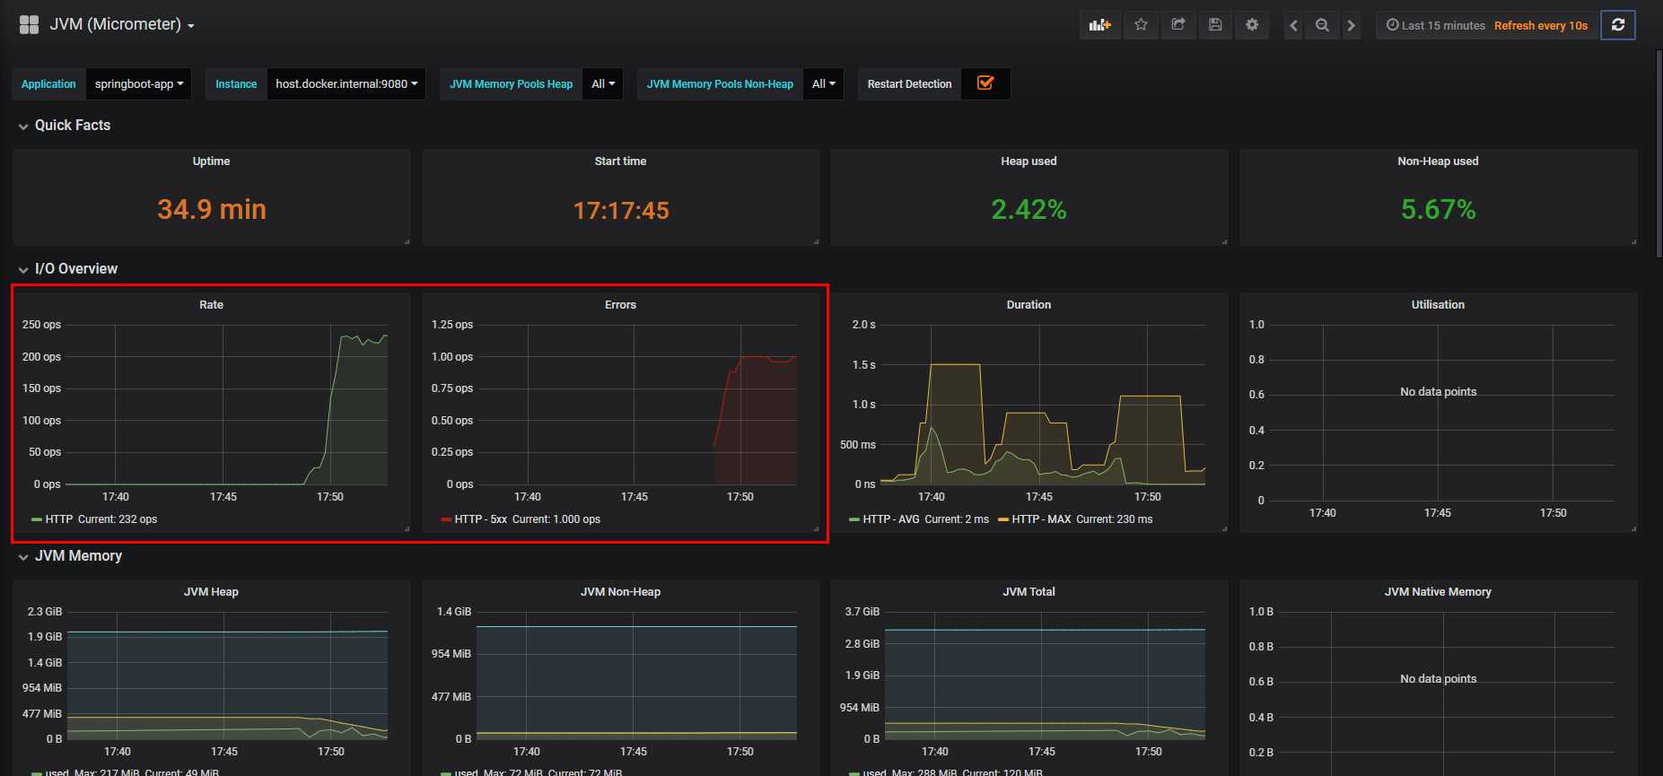Click Refresh every 10s text

pyautogui.click(x=1541, y=25)
